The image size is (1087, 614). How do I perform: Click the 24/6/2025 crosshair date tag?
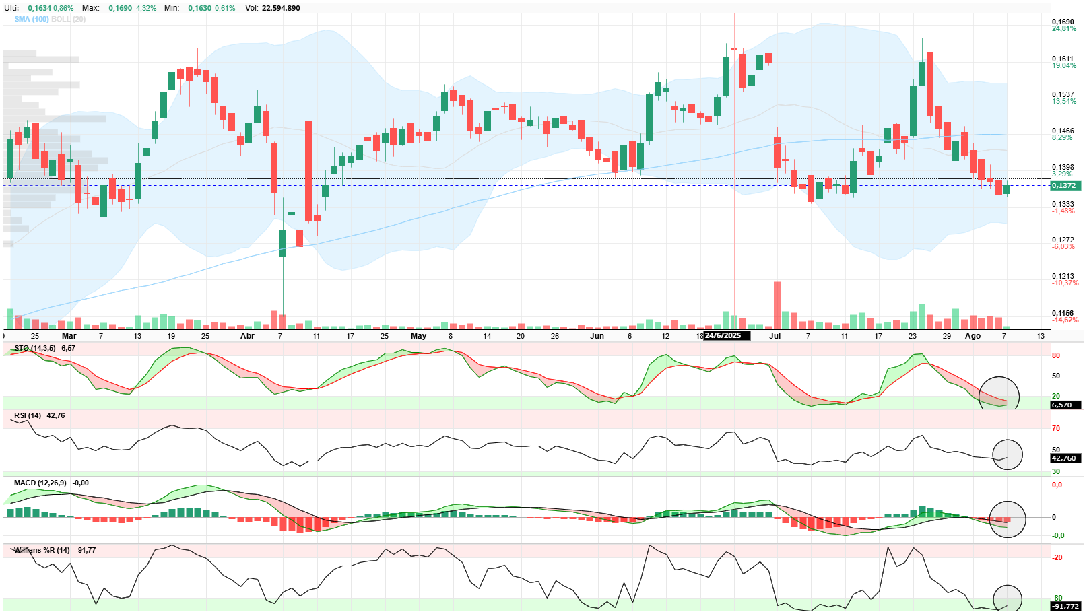coord(726,335)
